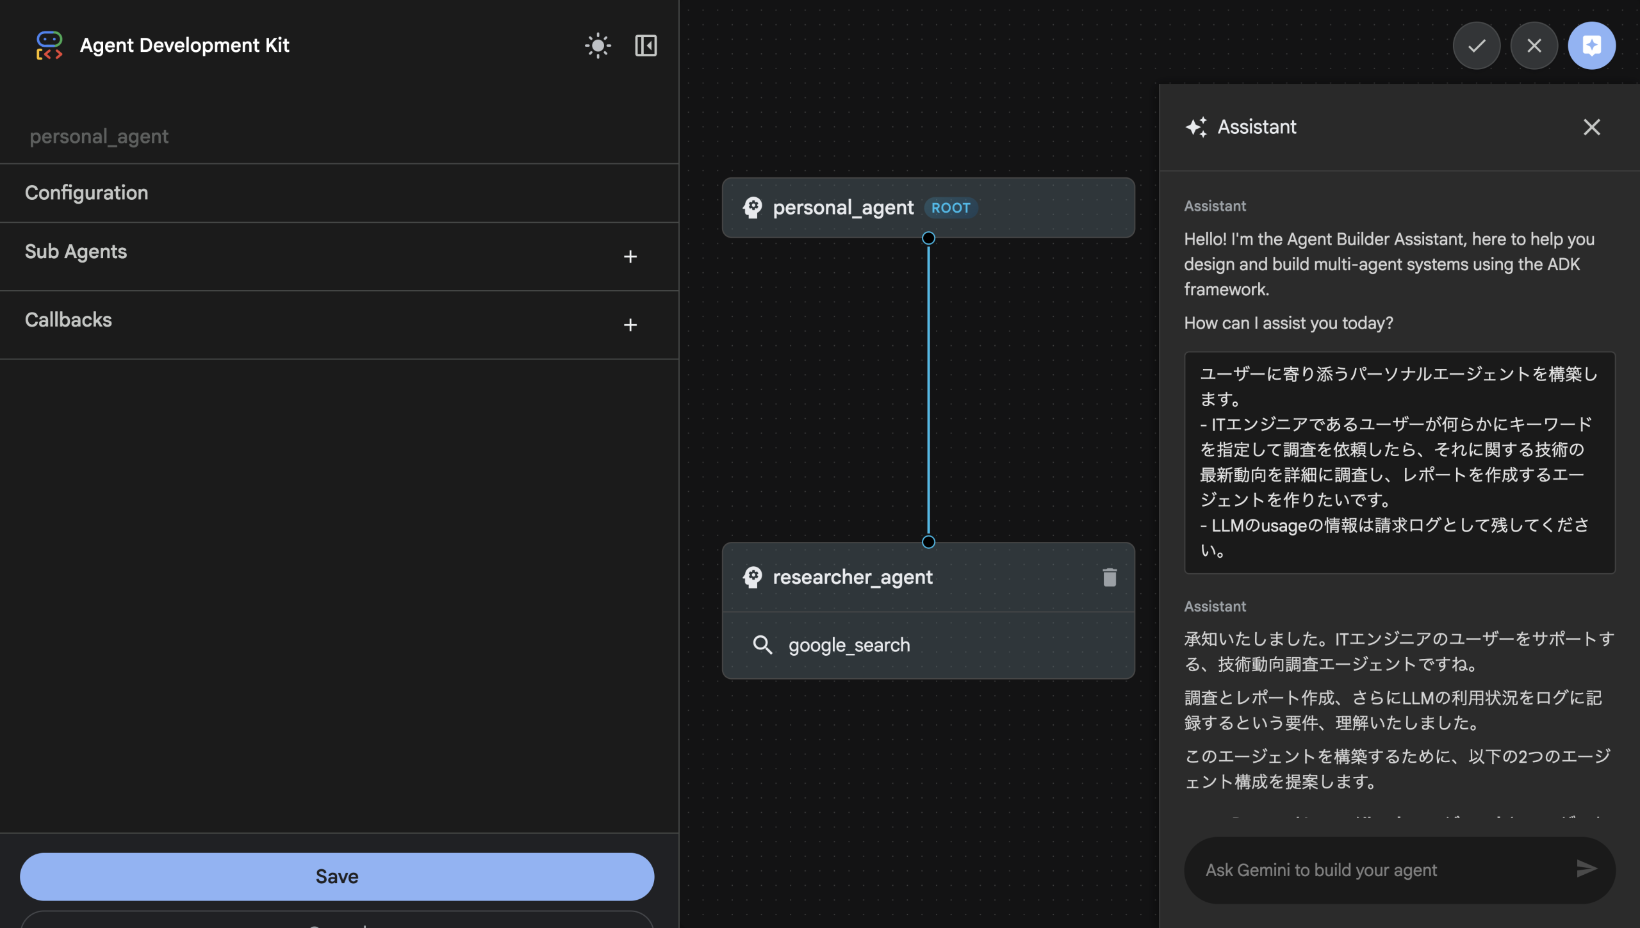
Task: Select the Sub Agents section header
Action: click(76, 251)
